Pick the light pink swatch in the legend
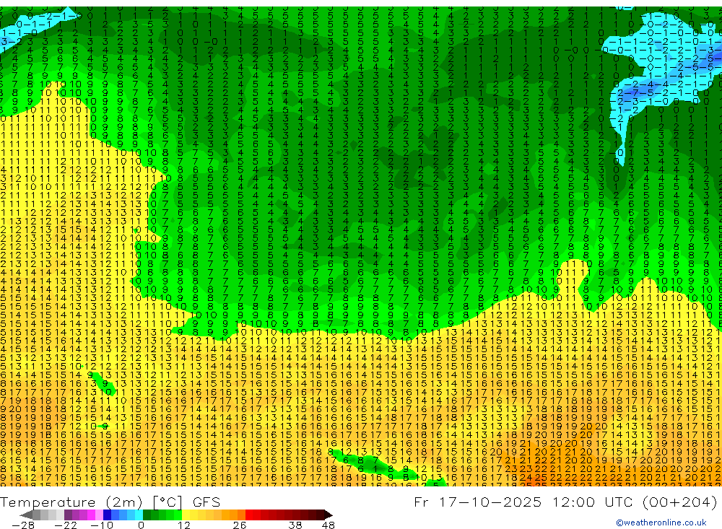This screenshot has width=722, height=529. click(99, 515)
